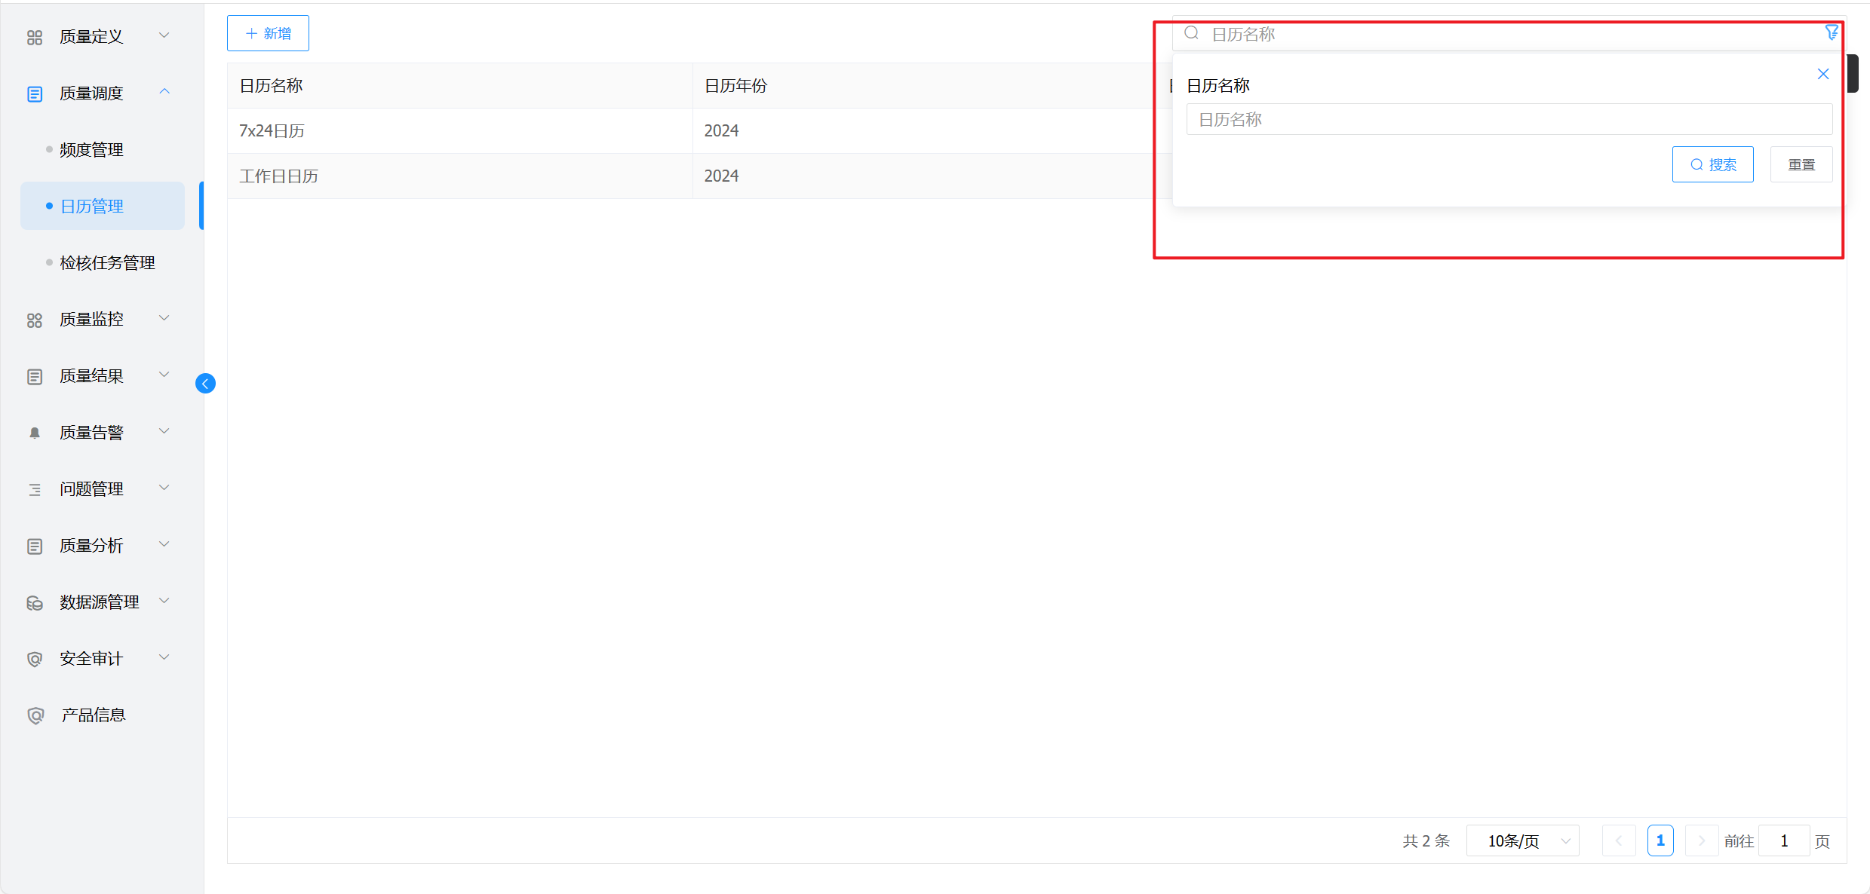1870x894 pixels.
Task: Click the 数据源管理 database icon
Action: pyautogui.click(x=35, y=602)
